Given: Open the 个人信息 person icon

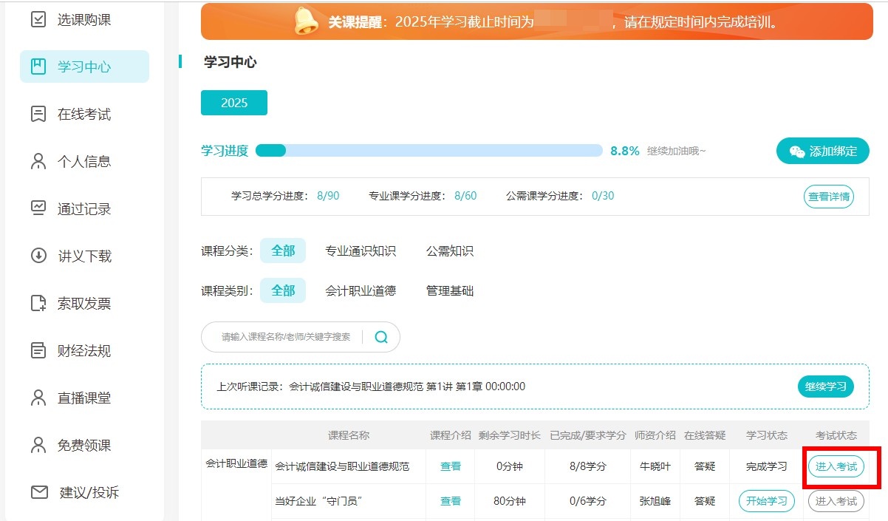Looking at the screenshot, I should coord(37,161).
